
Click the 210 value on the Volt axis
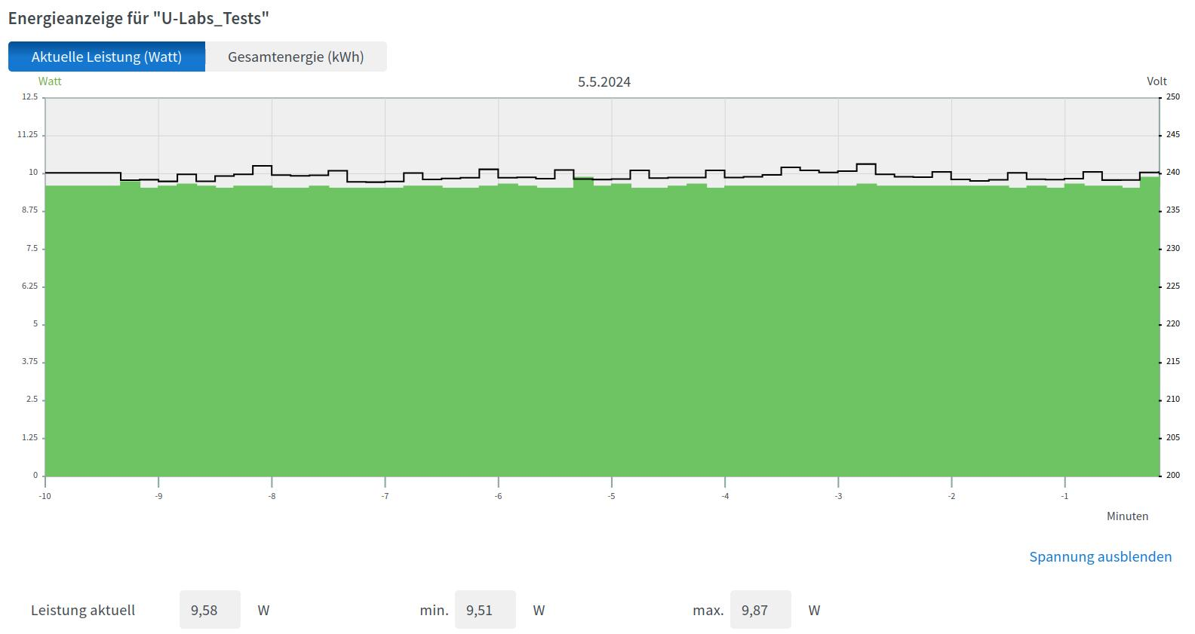click(x=1173, y=400)
